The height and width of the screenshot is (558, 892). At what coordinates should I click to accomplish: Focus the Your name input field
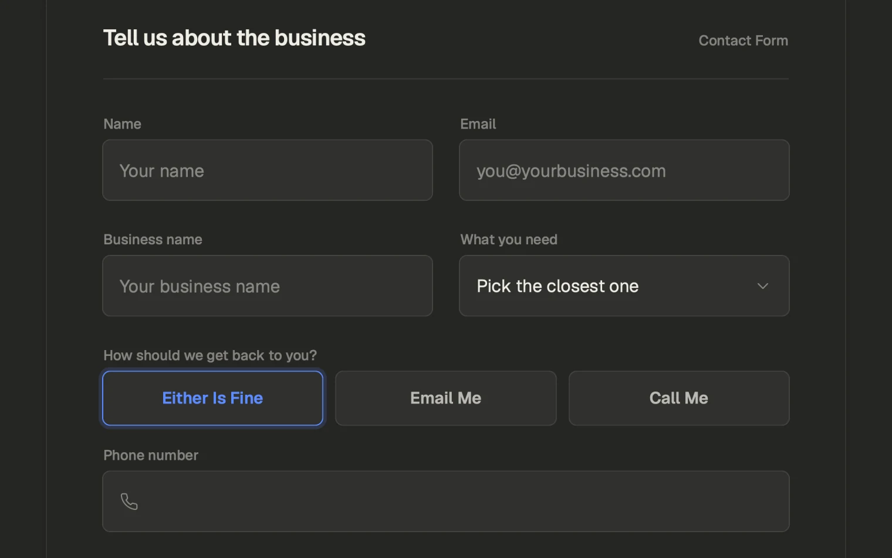(268, 170)
